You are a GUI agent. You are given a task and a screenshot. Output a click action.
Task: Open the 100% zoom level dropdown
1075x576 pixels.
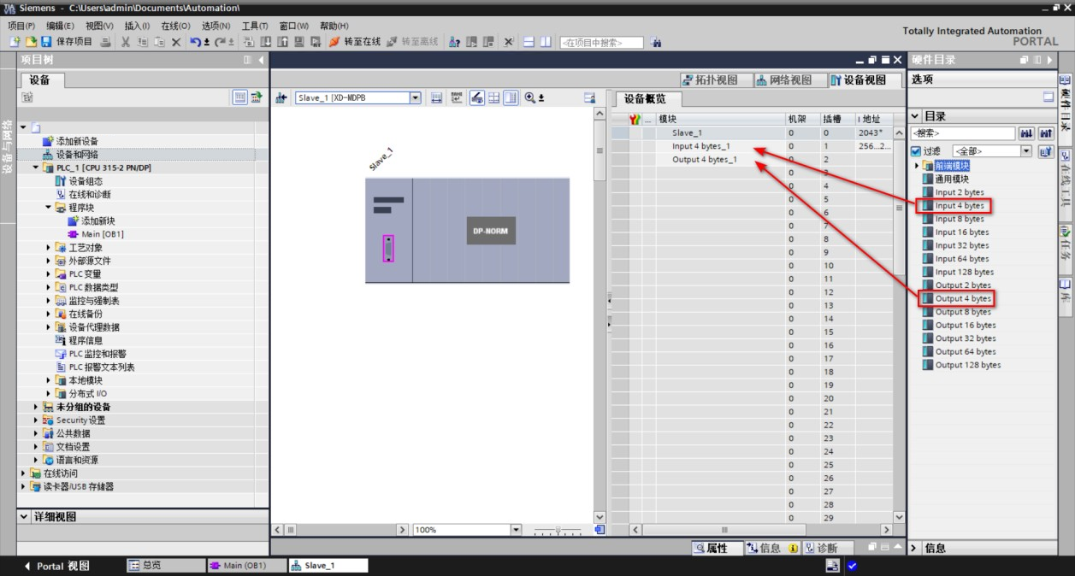point(516,530)
